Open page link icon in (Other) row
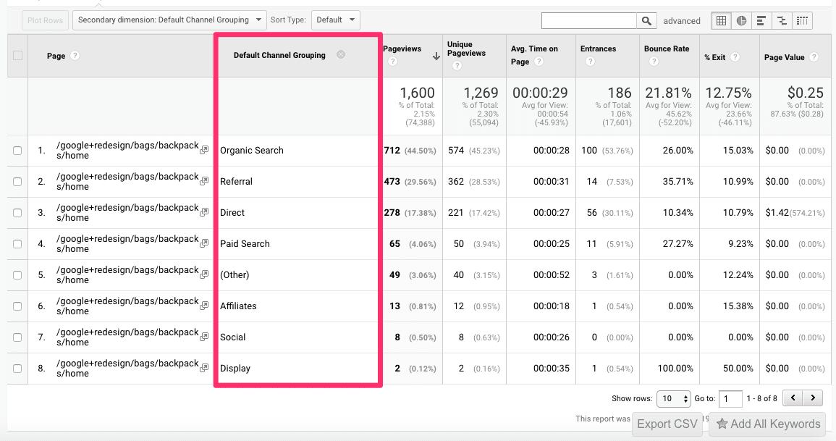Screen dimensions: 836x441 [x=203, y=274]
